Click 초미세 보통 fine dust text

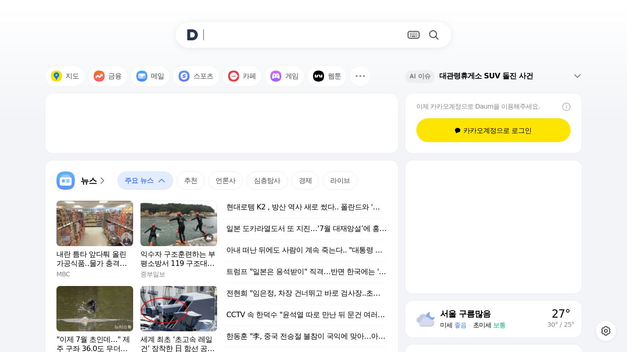(489, 325)
